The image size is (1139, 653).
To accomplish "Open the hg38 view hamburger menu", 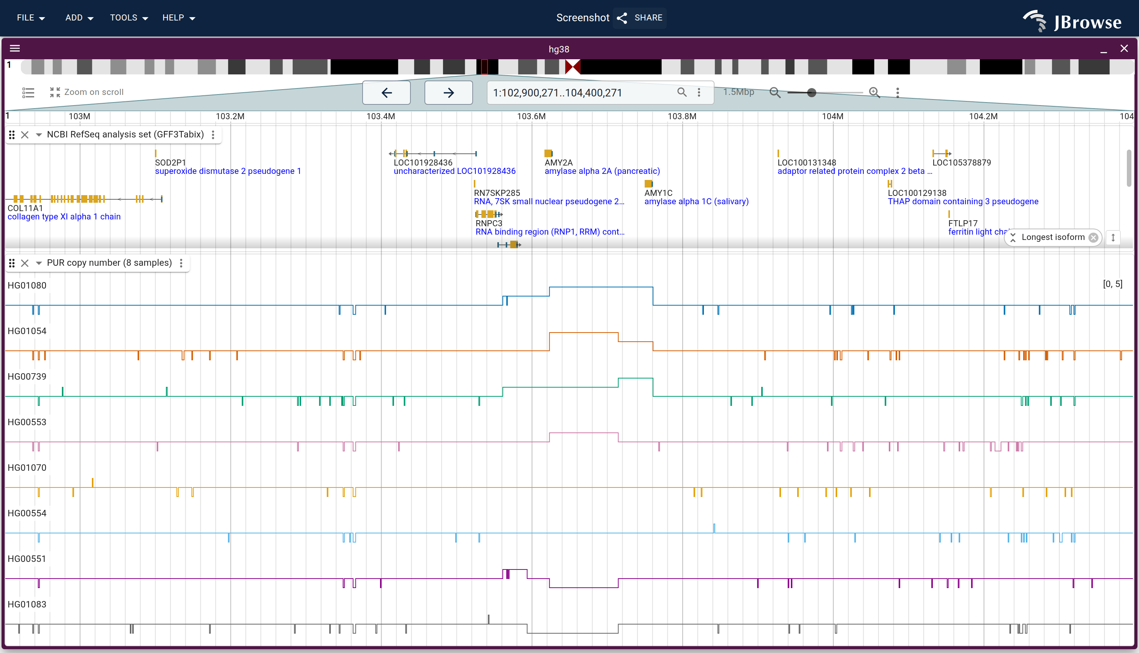I will click(x=15, y=49).
